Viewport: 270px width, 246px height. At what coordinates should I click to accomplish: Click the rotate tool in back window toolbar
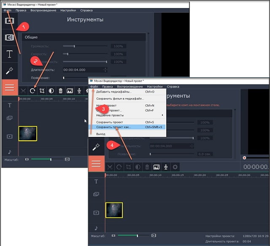(x=32, y=91)
